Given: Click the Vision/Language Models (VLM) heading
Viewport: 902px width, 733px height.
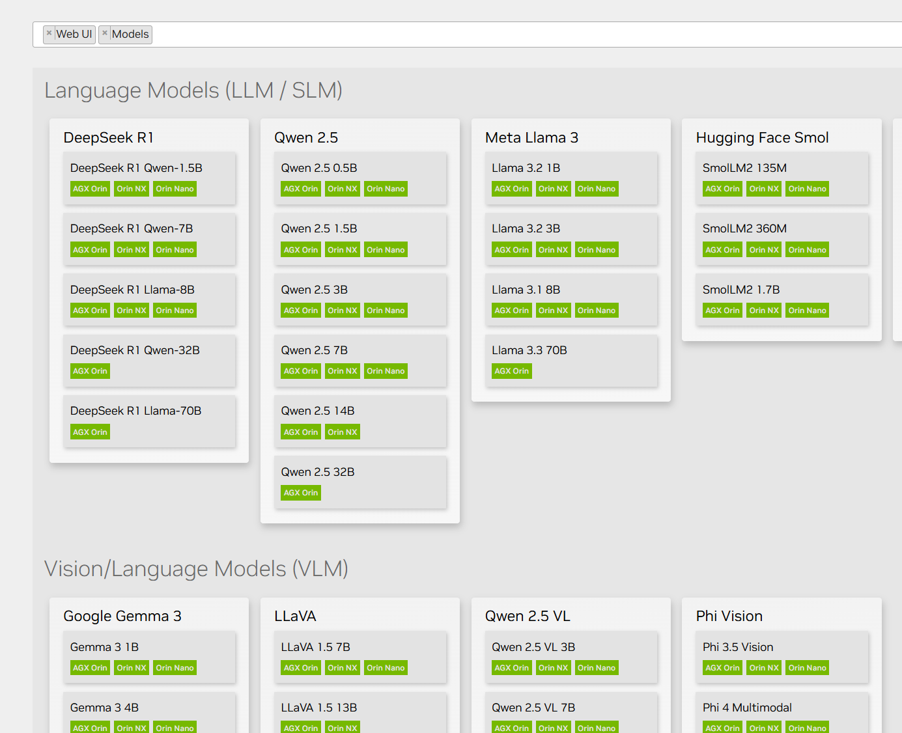Looking at the screenshot, I should 196,569.
